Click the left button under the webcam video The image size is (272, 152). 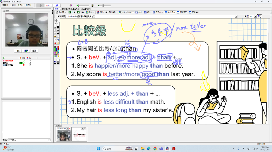point(18,51)
